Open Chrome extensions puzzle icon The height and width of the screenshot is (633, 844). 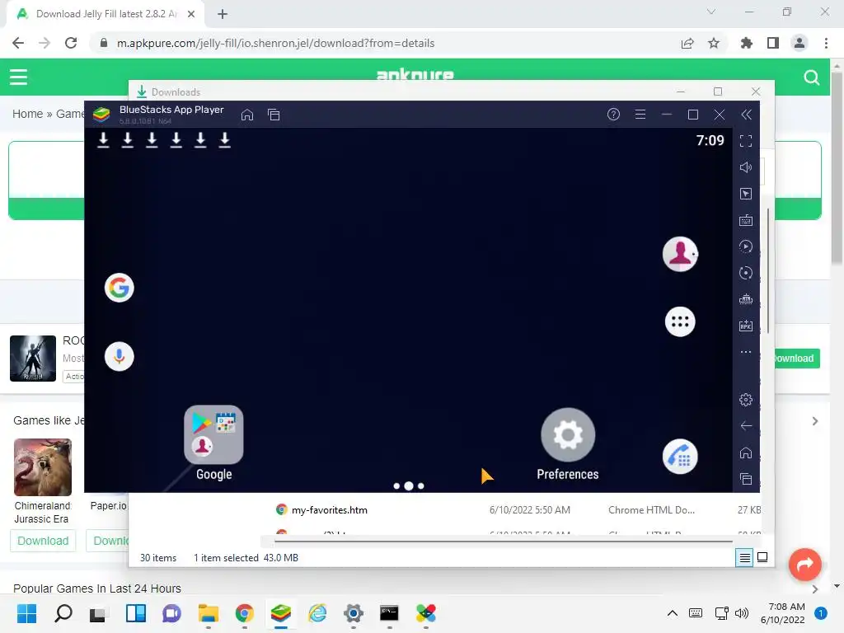tap(746, 43)
